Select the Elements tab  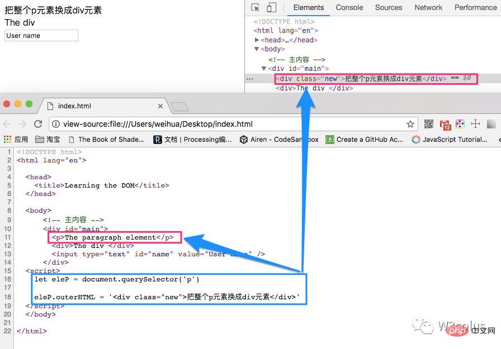tap(308, 7)
